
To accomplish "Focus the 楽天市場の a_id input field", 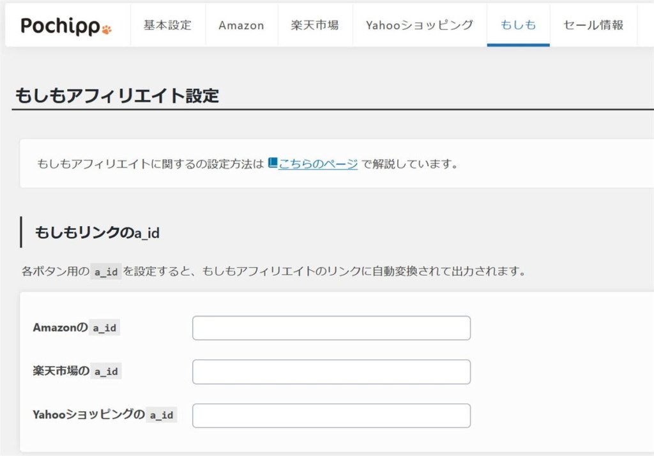I will click(x=331, y=372).
